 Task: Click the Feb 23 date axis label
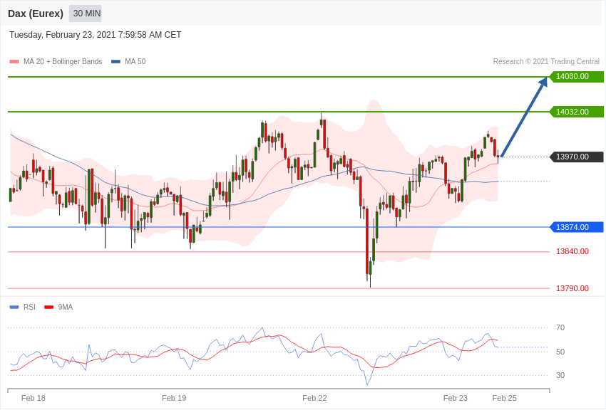[456, 398]
